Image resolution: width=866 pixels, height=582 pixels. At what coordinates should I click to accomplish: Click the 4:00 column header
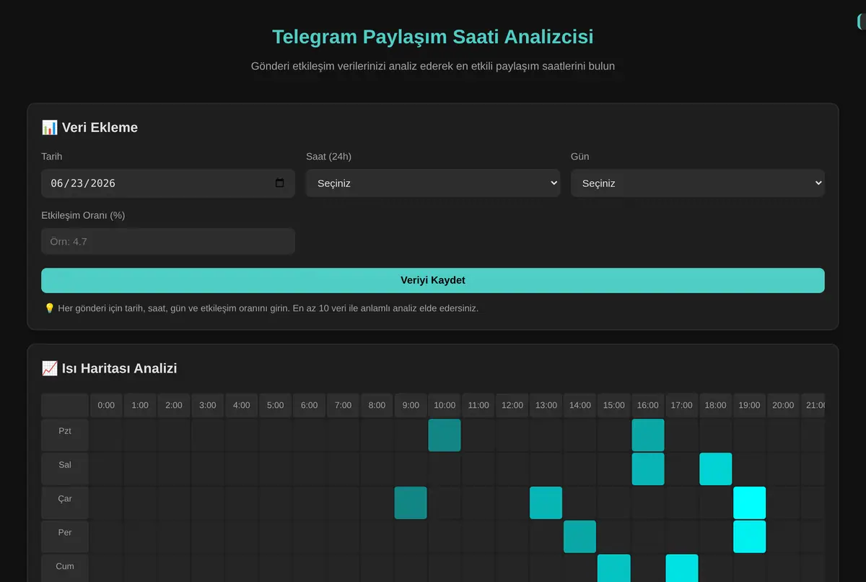242,405
